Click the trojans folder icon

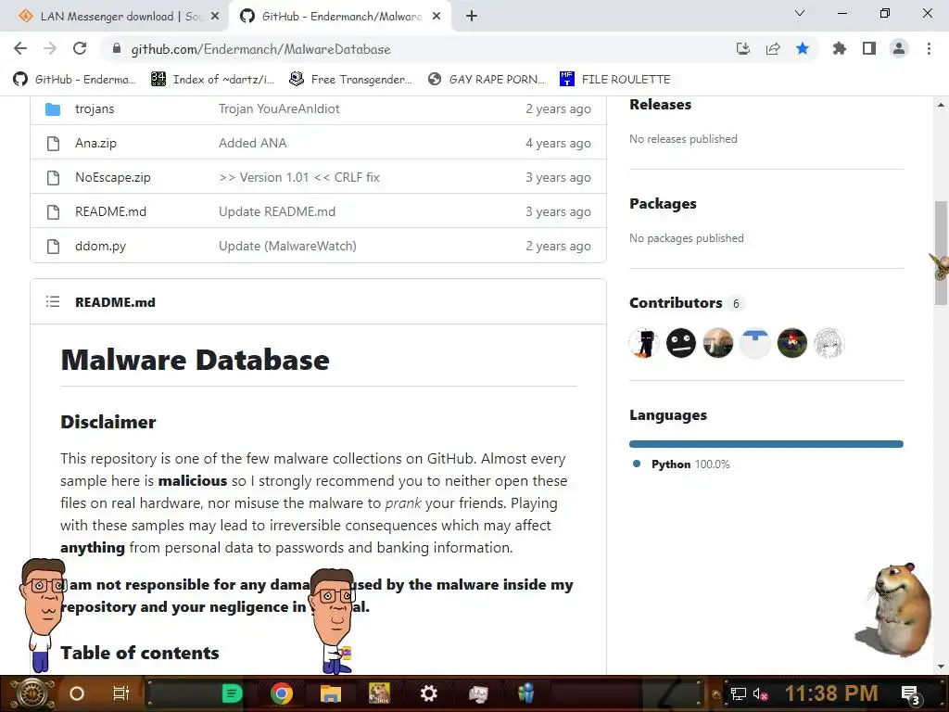(53, 109)
